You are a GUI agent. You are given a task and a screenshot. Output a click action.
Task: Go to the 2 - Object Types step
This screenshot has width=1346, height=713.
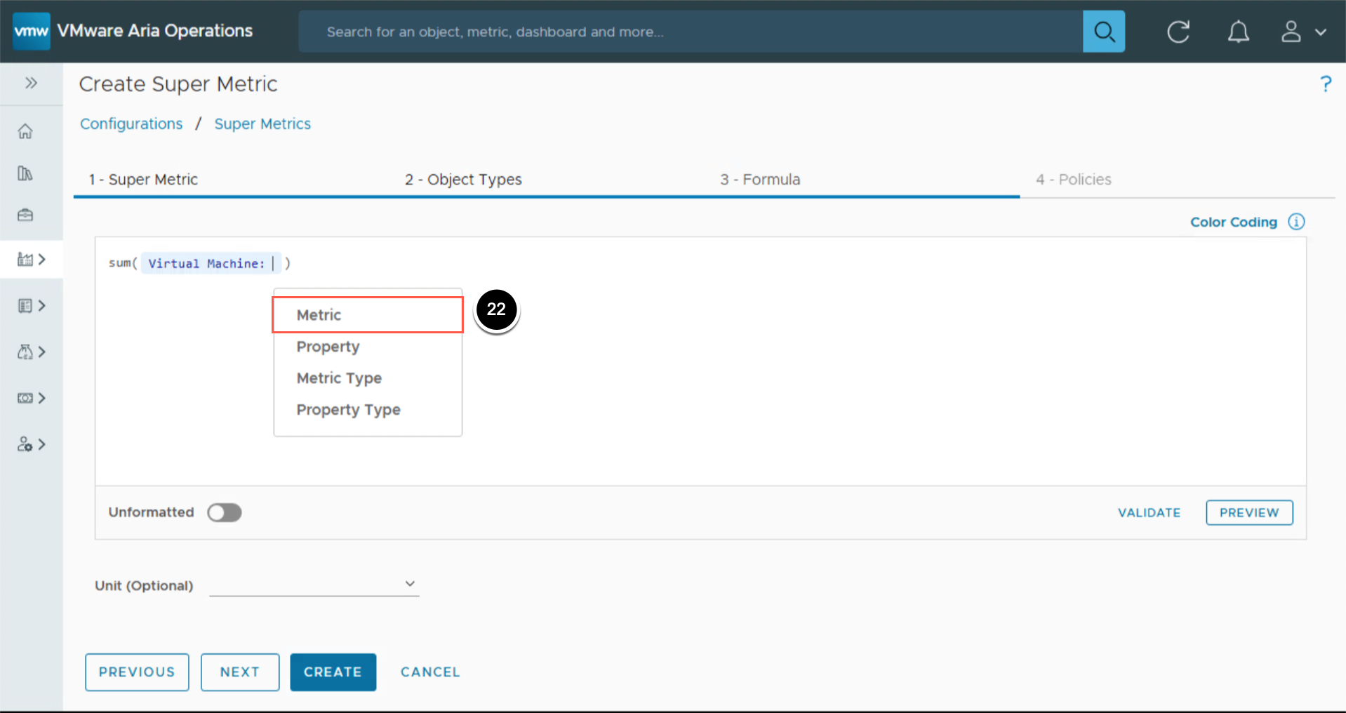pos(463,180)
